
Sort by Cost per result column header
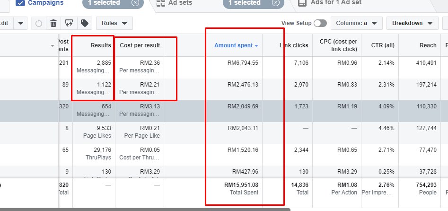(x=140, y=45)
